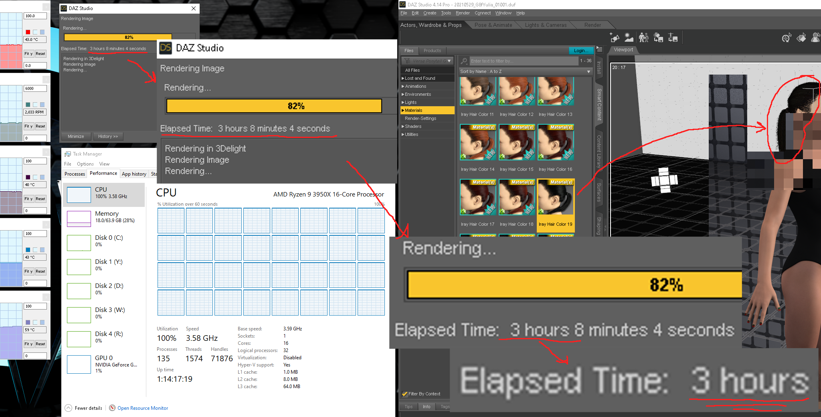
Task: Select GPU 0 in the performance list
Action: point(104,364)
